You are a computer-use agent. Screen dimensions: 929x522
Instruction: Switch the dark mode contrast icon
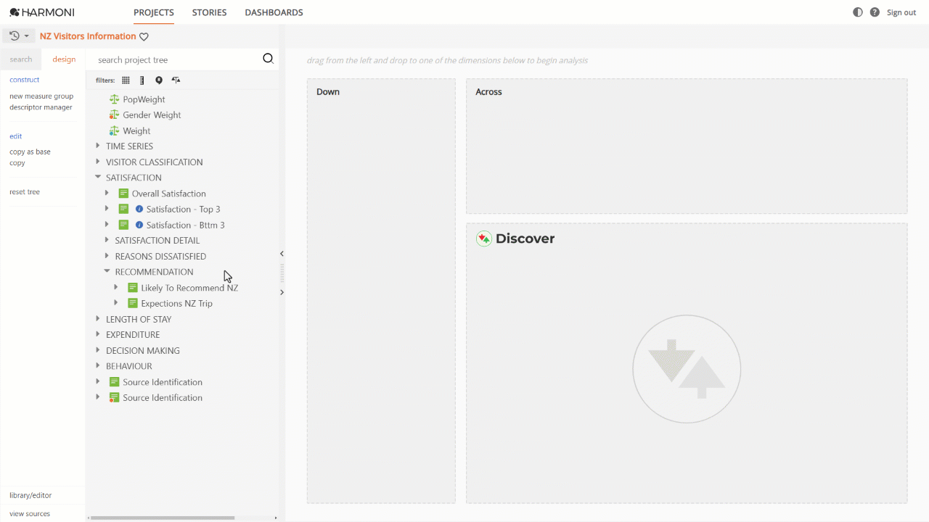pyautogui.click(x=858, y=12)
